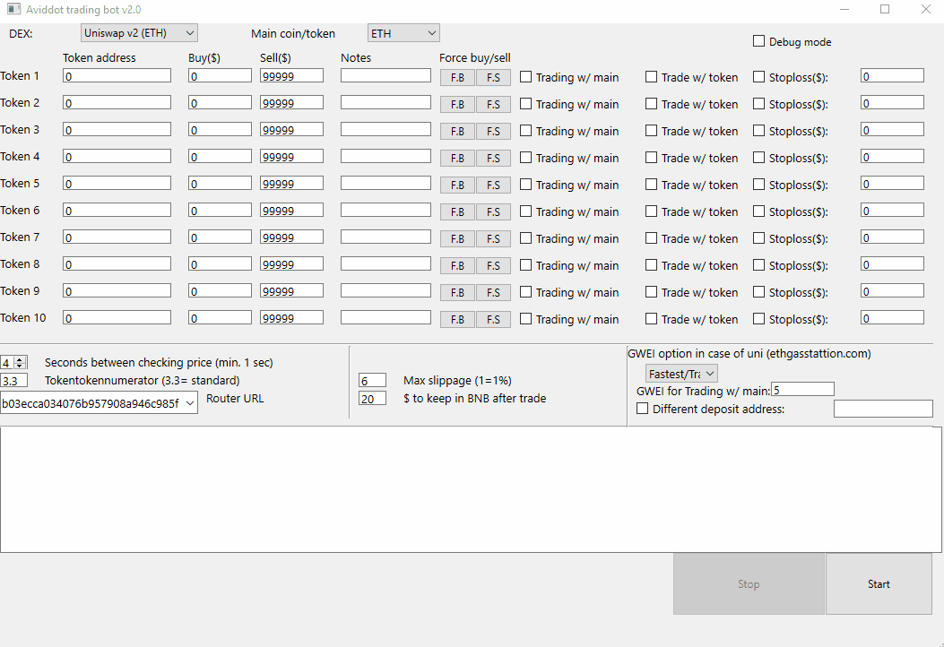The width and height of the screenshot is (944, 647).
Task: Click the F.B button for Token 1
Action: [x=457, y=78]
